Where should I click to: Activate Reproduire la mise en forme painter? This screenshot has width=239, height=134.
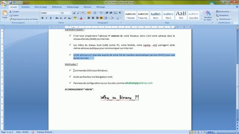point(24,19)
